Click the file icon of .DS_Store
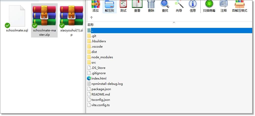 [x=89, y=68]
